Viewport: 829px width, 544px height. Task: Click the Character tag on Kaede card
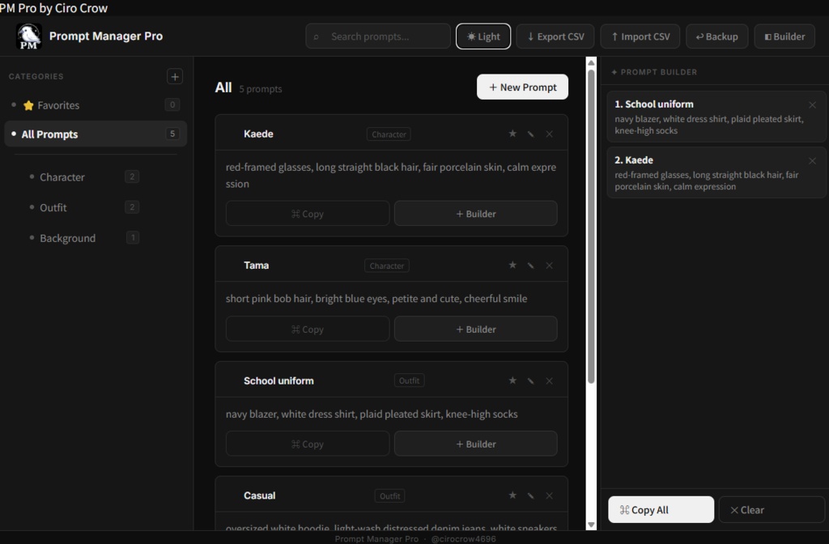(x=389, y=134)
